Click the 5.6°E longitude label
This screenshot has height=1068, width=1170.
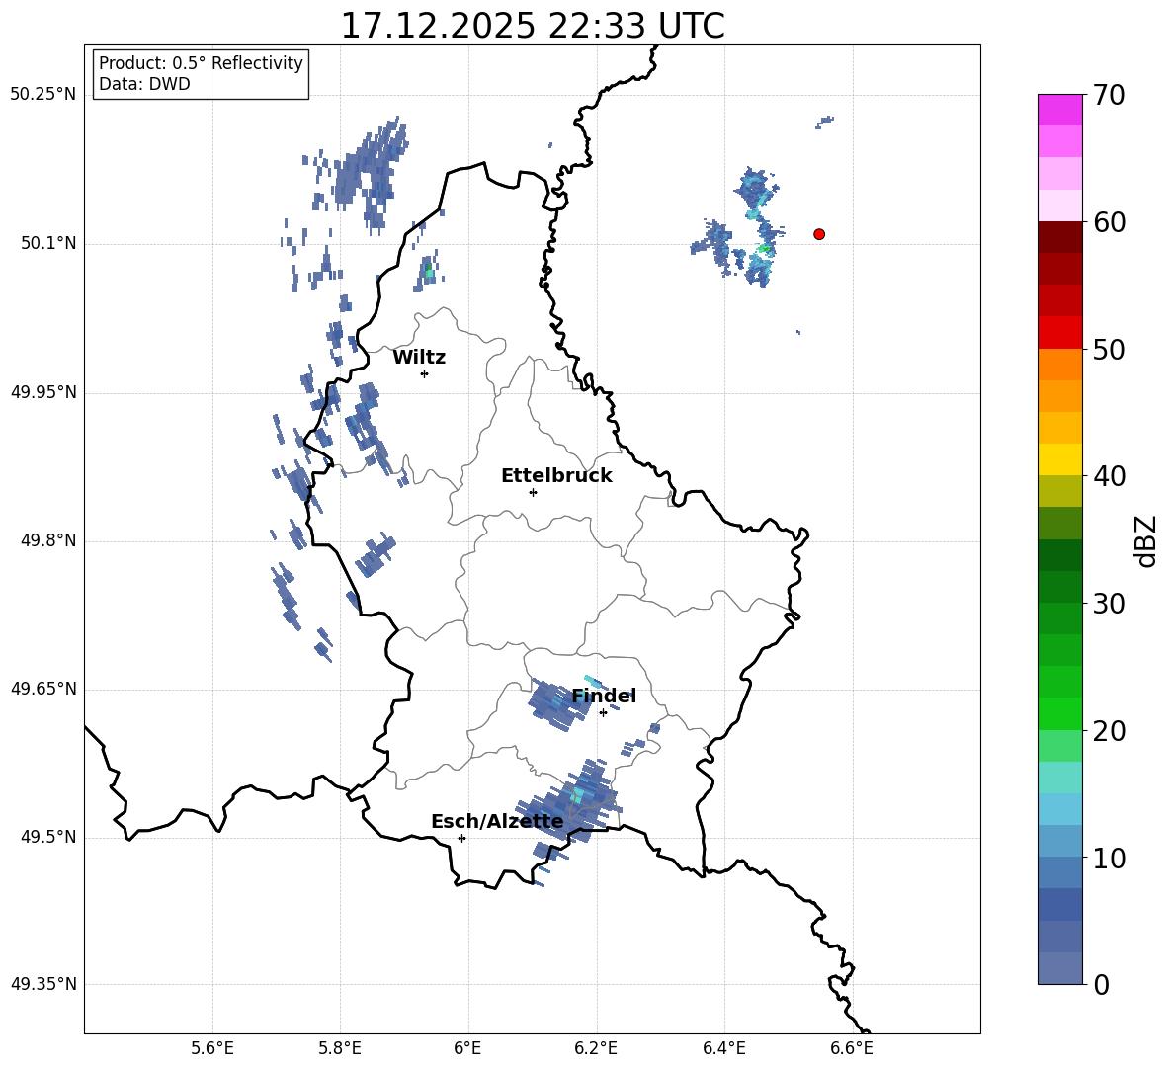pos(212,1048)
